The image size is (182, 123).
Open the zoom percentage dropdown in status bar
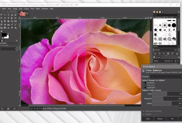pyautogui.click(x=39, y=109)
